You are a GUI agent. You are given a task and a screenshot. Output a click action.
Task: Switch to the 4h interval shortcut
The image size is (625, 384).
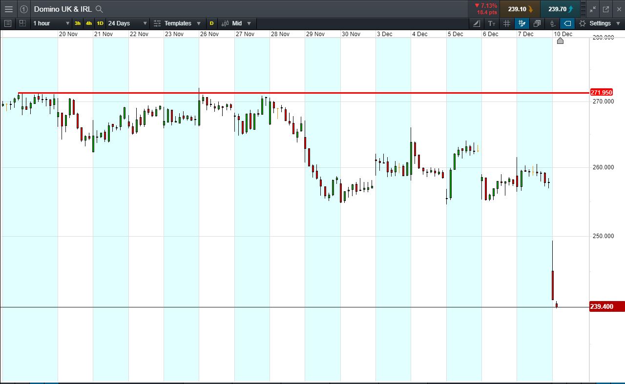coord(89,23)
